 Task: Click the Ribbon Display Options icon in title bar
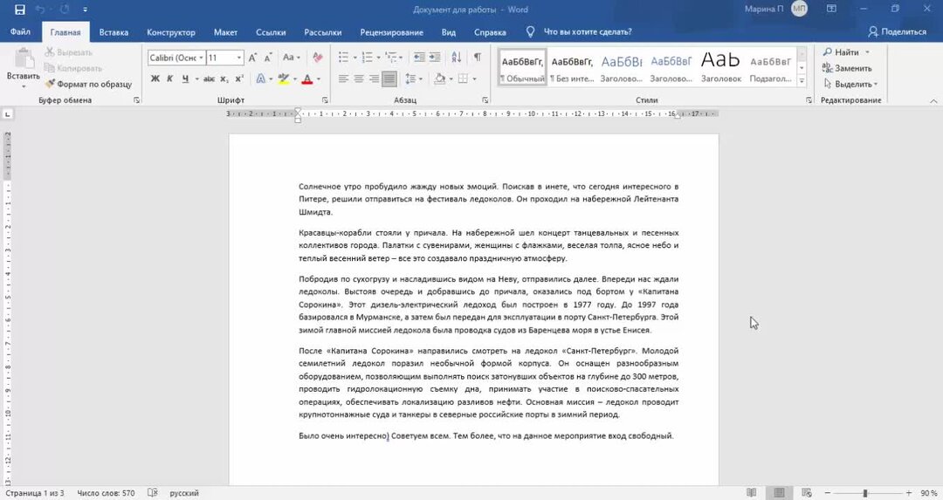pyautogui.click(x=831, y=9)
